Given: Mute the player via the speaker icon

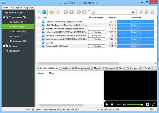Looking at the screenshot, I should pyautogui.click(x=124, y=105).
